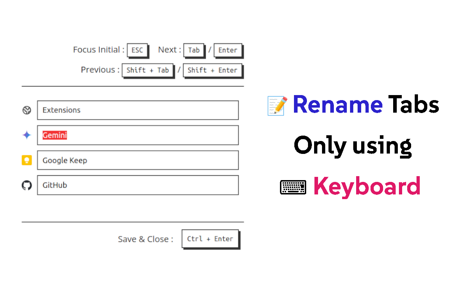Viewport: 460px width, 287px height.
Task: Click the ESC key button
Action: (x=137, y=50)
